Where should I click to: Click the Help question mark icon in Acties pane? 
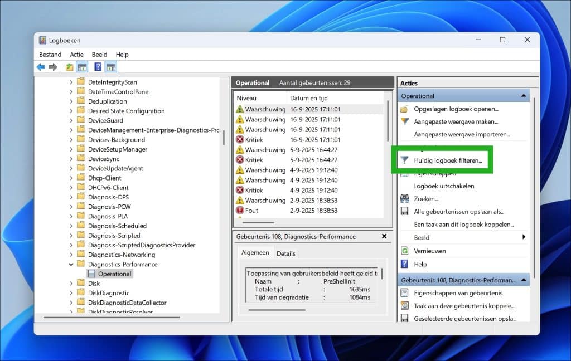click(x=404, y=264)
